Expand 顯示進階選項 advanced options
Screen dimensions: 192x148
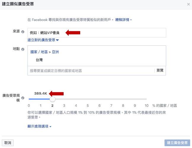(39, 126)
